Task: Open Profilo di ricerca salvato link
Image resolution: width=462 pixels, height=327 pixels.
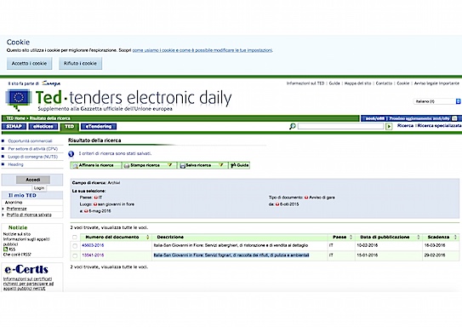Action: click(x=29, y=215)
